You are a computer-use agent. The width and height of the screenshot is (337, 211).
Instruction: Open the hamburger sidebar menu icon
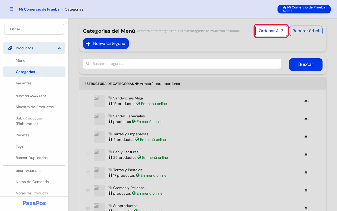(x=11, y=9)
